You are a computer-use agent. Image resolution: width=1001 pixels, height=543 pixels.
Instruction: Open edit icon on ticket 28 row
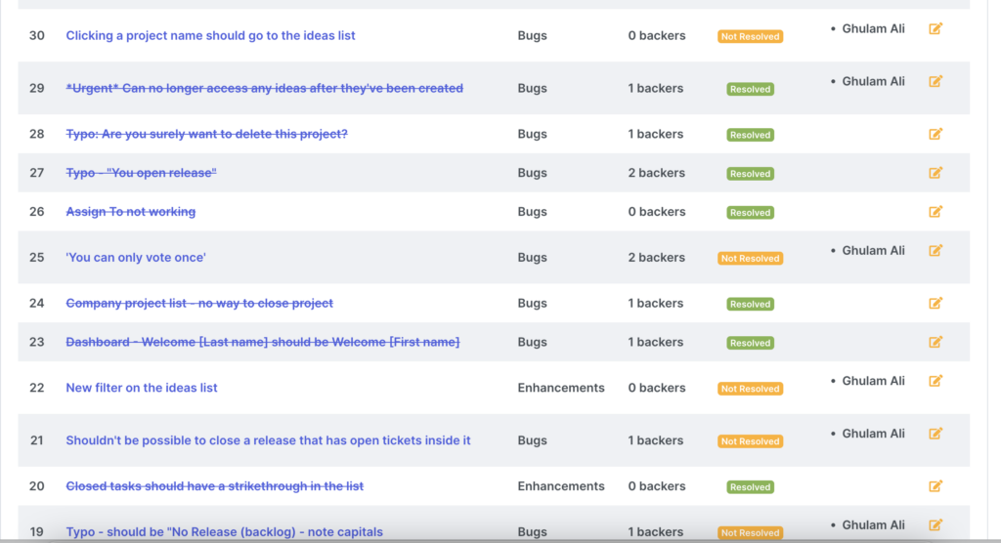[x=936, y=134]
